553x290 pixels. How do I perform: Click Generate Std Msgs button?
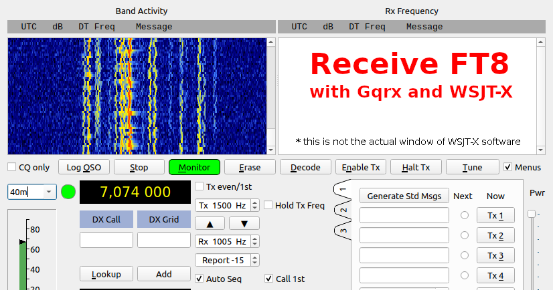(x=404, y=196)
